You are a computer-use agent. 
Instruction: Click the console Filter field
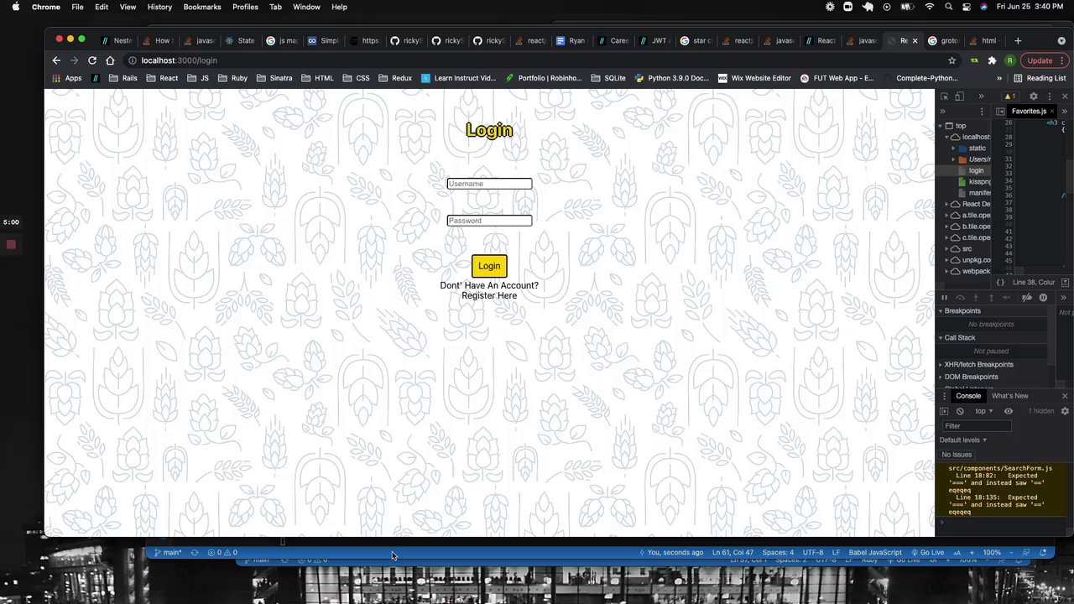pyautogui.click(x=977, y=426)
